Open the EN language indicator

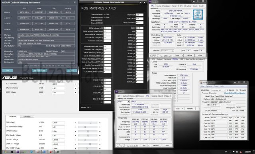point(226,152)
